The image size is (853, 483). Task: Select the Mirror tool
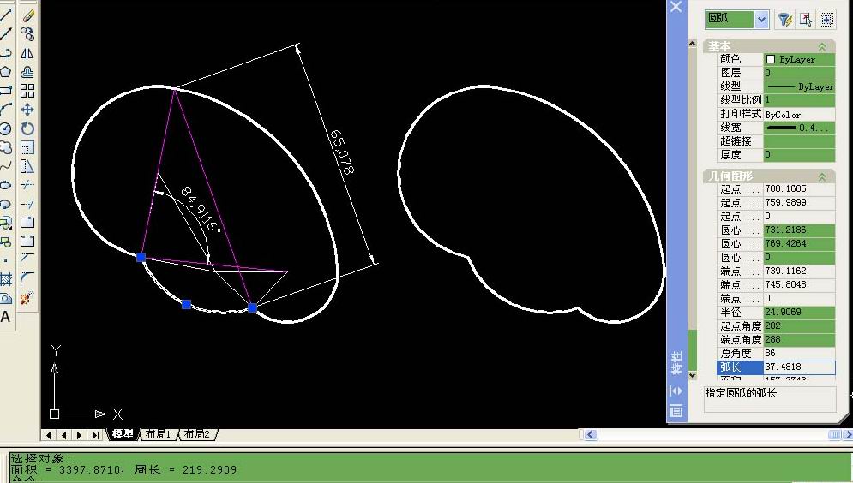pos(27,53)
